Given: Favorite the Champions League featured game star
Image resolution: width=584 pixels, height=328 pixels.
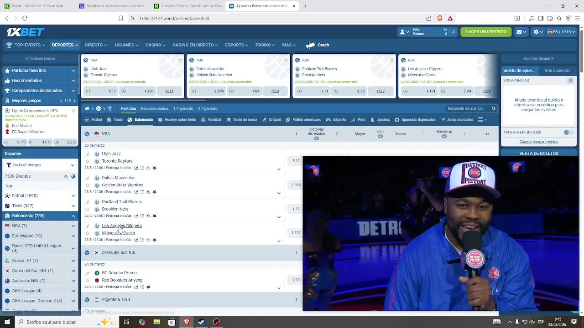Looking at the screenshot, I should tap(74, 111).
